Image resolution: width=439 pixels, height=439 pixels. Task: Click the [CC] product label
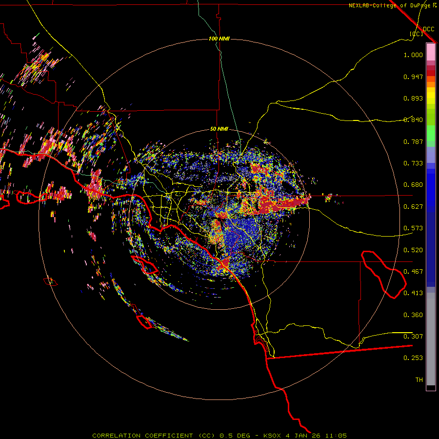(x=417, y=34)
